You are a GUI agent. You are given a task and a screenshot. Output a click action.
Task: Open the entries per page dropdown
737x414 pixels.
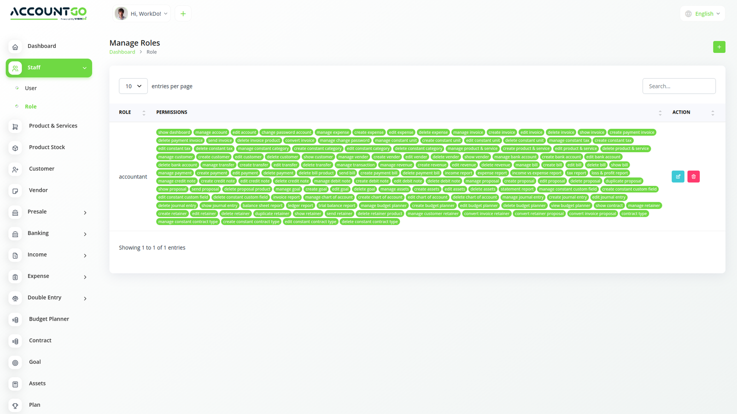133,86
